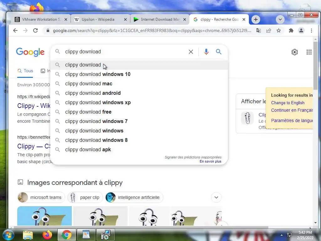Select suggestion 'clippy download windows 10'
The width and height of the screenshot is (321, 241).
[139, 74]
